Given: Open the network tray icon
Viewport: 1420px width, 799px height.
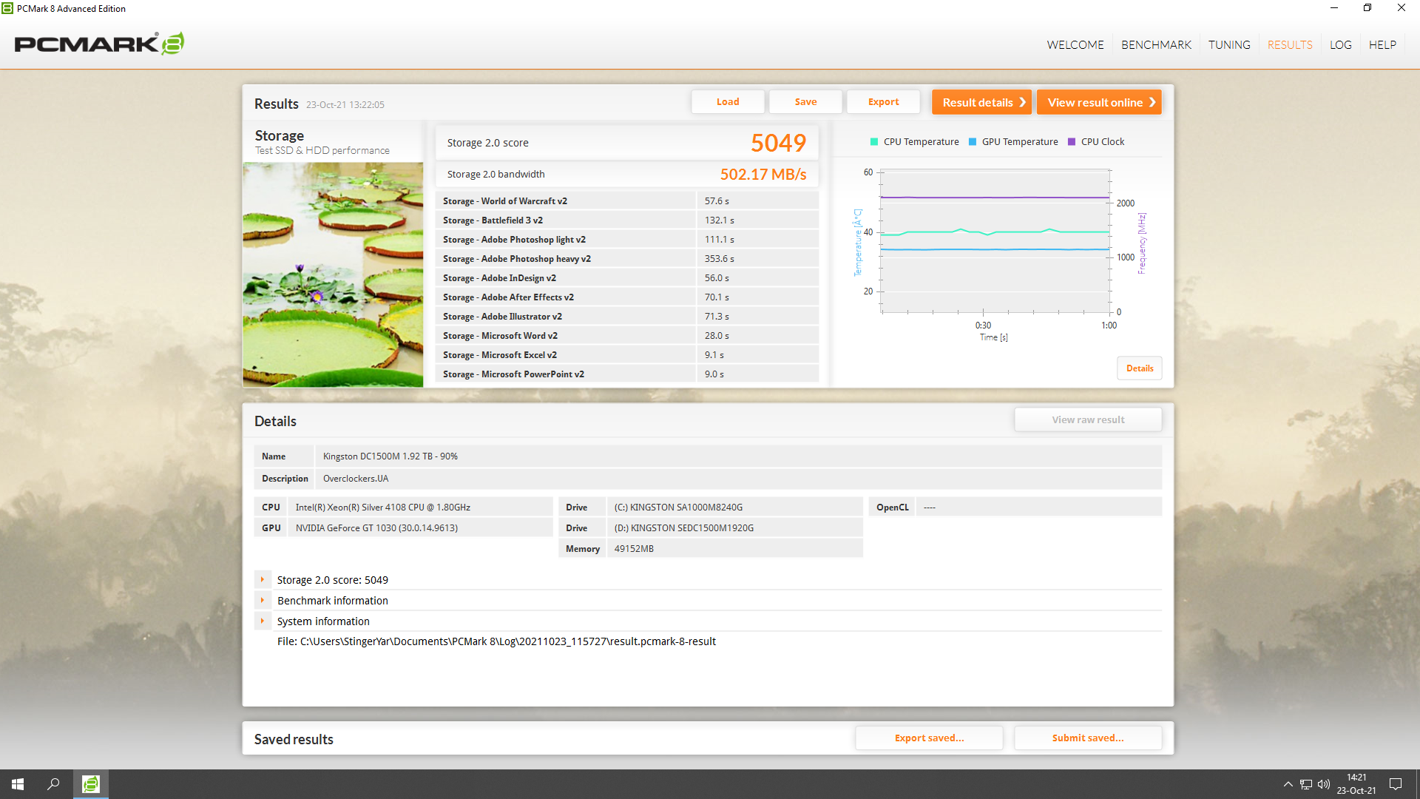Looking at the screenshot, I should 1305,784.
